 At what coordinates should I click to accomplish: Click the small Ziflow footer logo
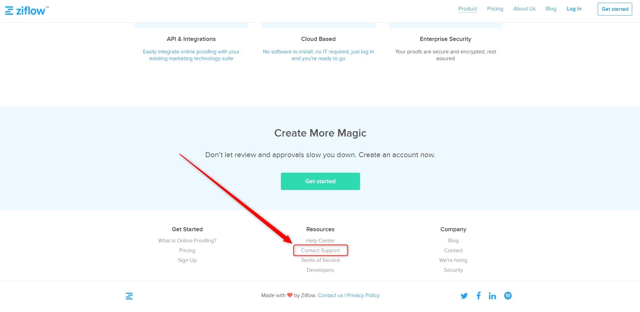[129, 296]
